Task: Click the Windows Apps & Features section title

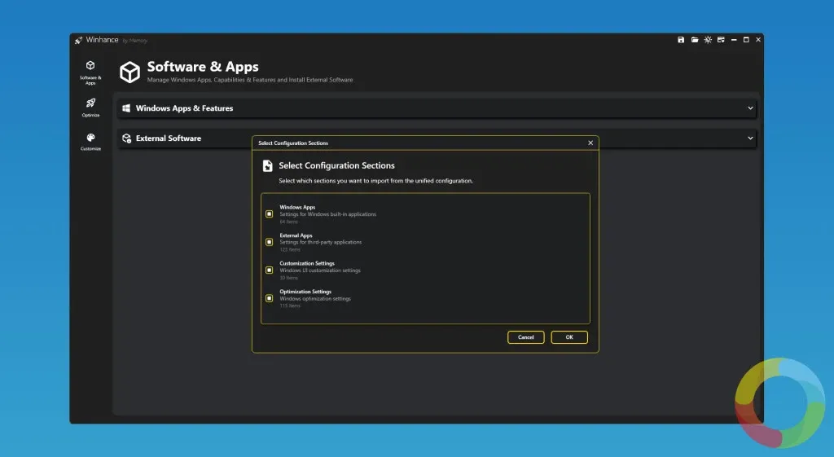Action: pos(184,108)
